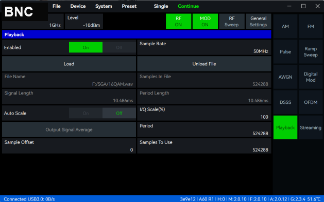The image size is (324, 202).
Task: Open the Ramp Sweep tile
Action: point(311,52)
